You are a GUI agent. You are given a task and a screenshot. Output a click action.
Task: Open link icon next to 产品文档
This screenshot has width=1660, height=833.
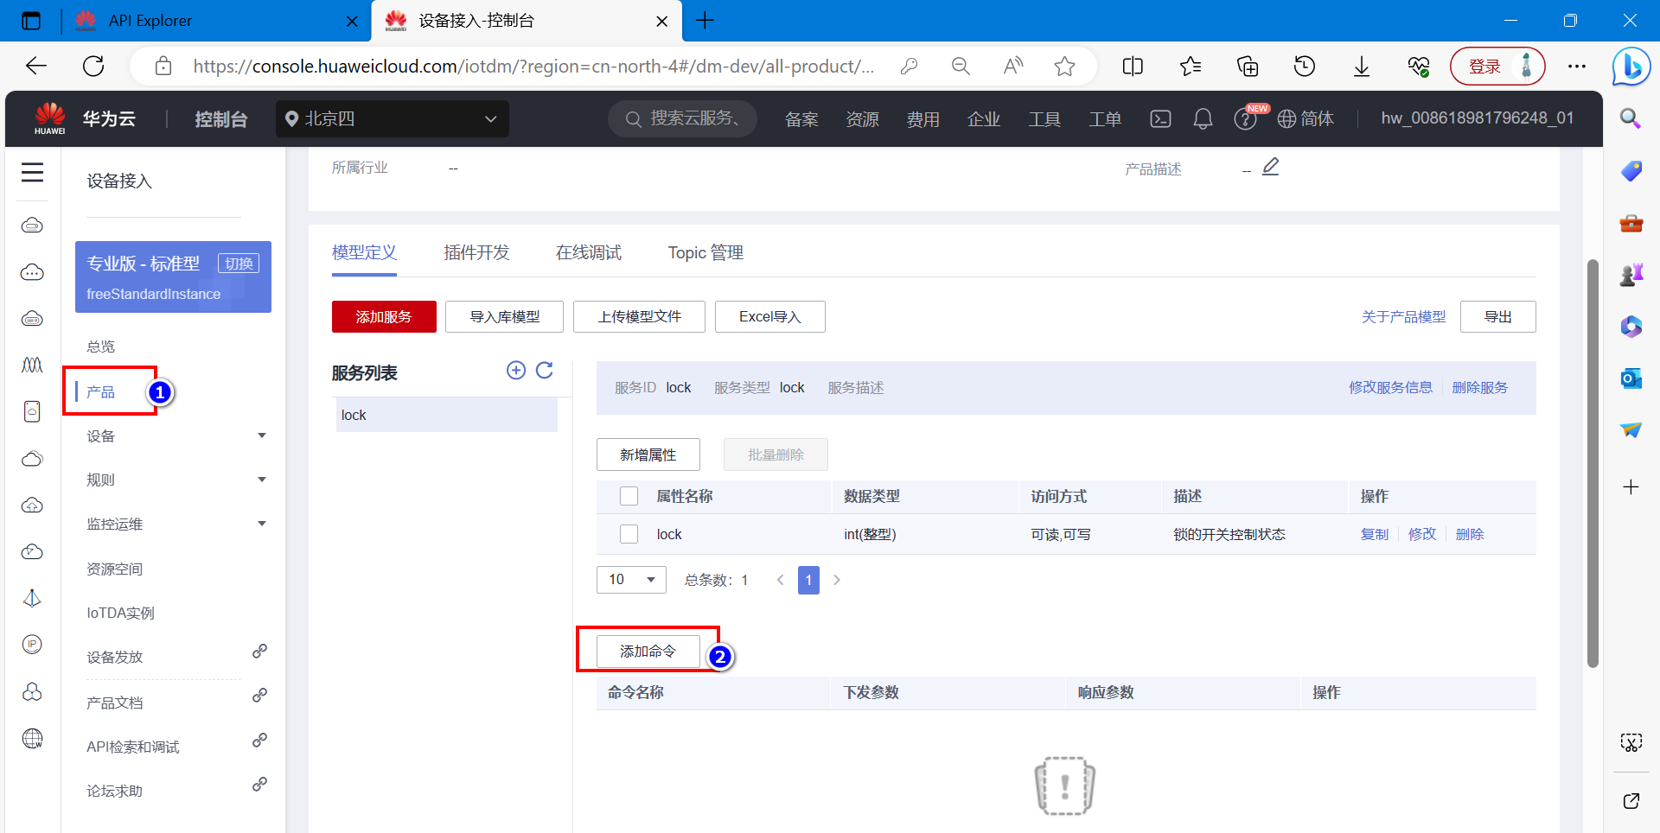pos(259,695)
